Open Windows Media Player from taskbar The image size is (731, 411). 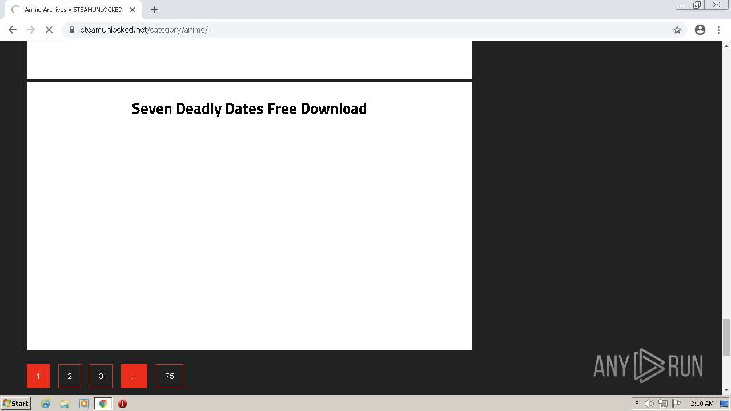[x=84, y=404]
